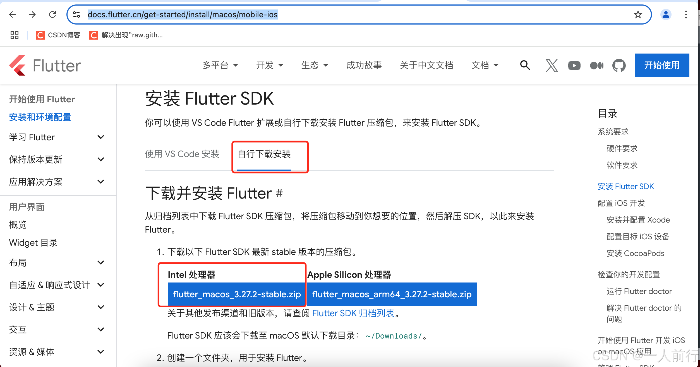This screenshot has height=367, width=700.
Task: Go to 关于中文文档 in top navigation
Action: coord(426,66)
